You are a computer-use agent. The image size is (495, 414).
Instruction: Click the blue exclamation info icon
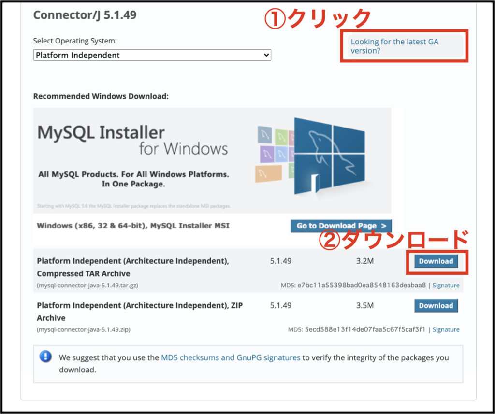point(45,357)
